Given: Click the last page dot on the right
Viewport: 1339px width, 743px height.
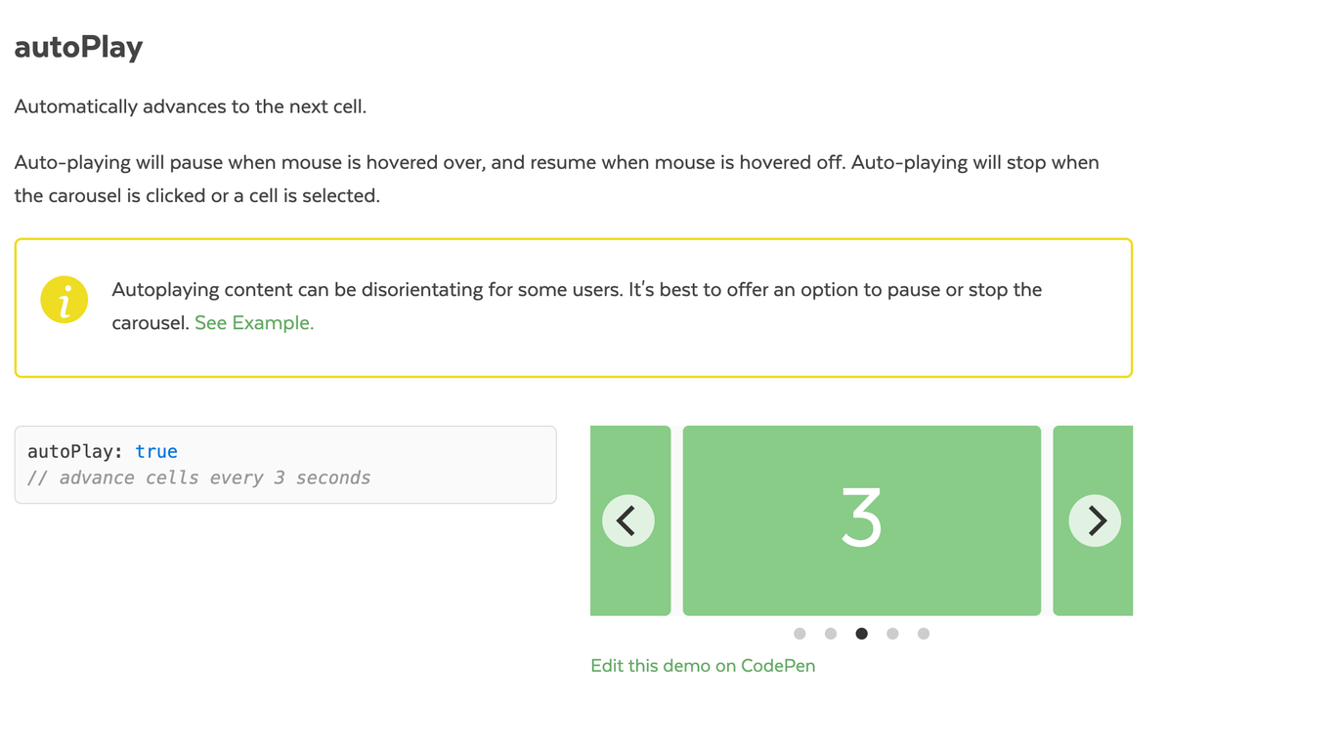Looking at the screenshot, I should [x=923, y=634].
